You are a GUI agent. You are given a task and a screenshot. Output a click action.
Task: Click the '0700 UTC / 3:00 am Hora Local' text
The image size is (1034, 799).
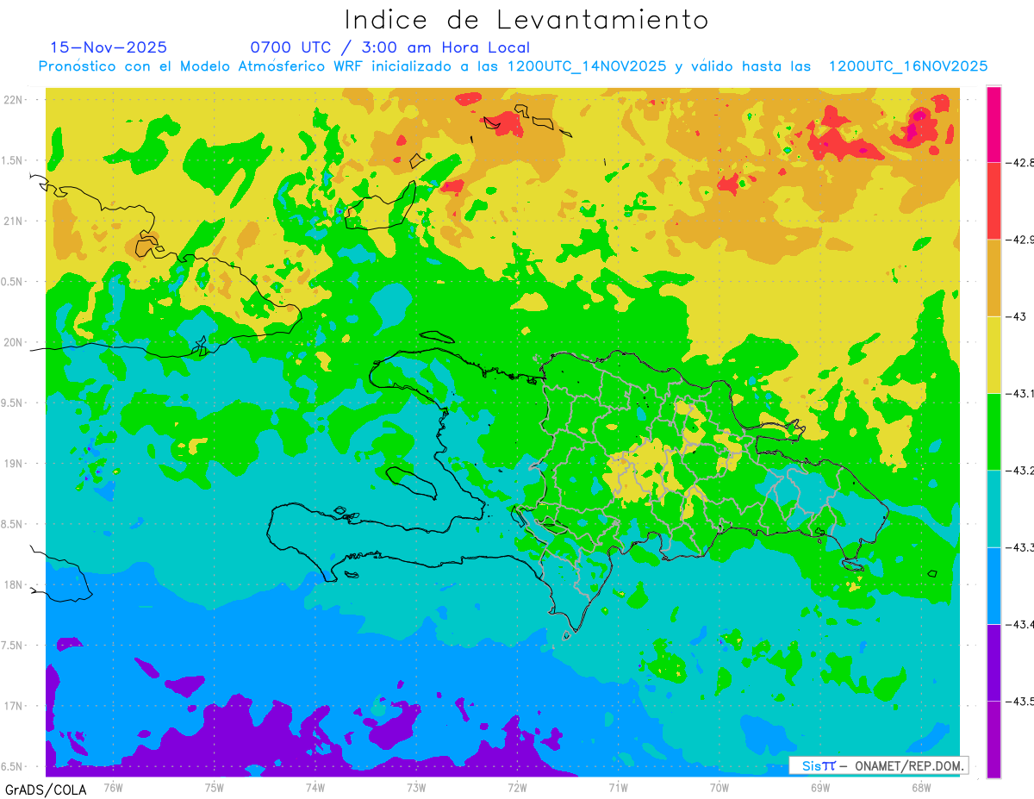tap(389, 47)
